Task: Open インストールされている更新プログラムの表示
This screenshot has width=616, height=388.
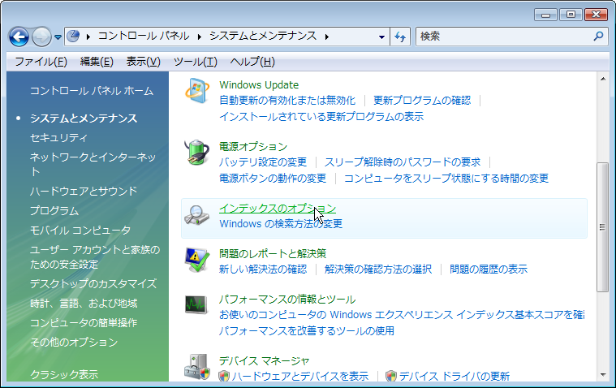Action: tap(321, 116)
